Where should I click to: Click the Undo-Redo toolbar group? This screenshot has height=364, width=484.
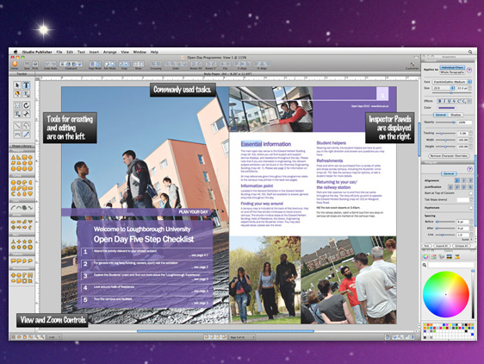coord(50,65)
